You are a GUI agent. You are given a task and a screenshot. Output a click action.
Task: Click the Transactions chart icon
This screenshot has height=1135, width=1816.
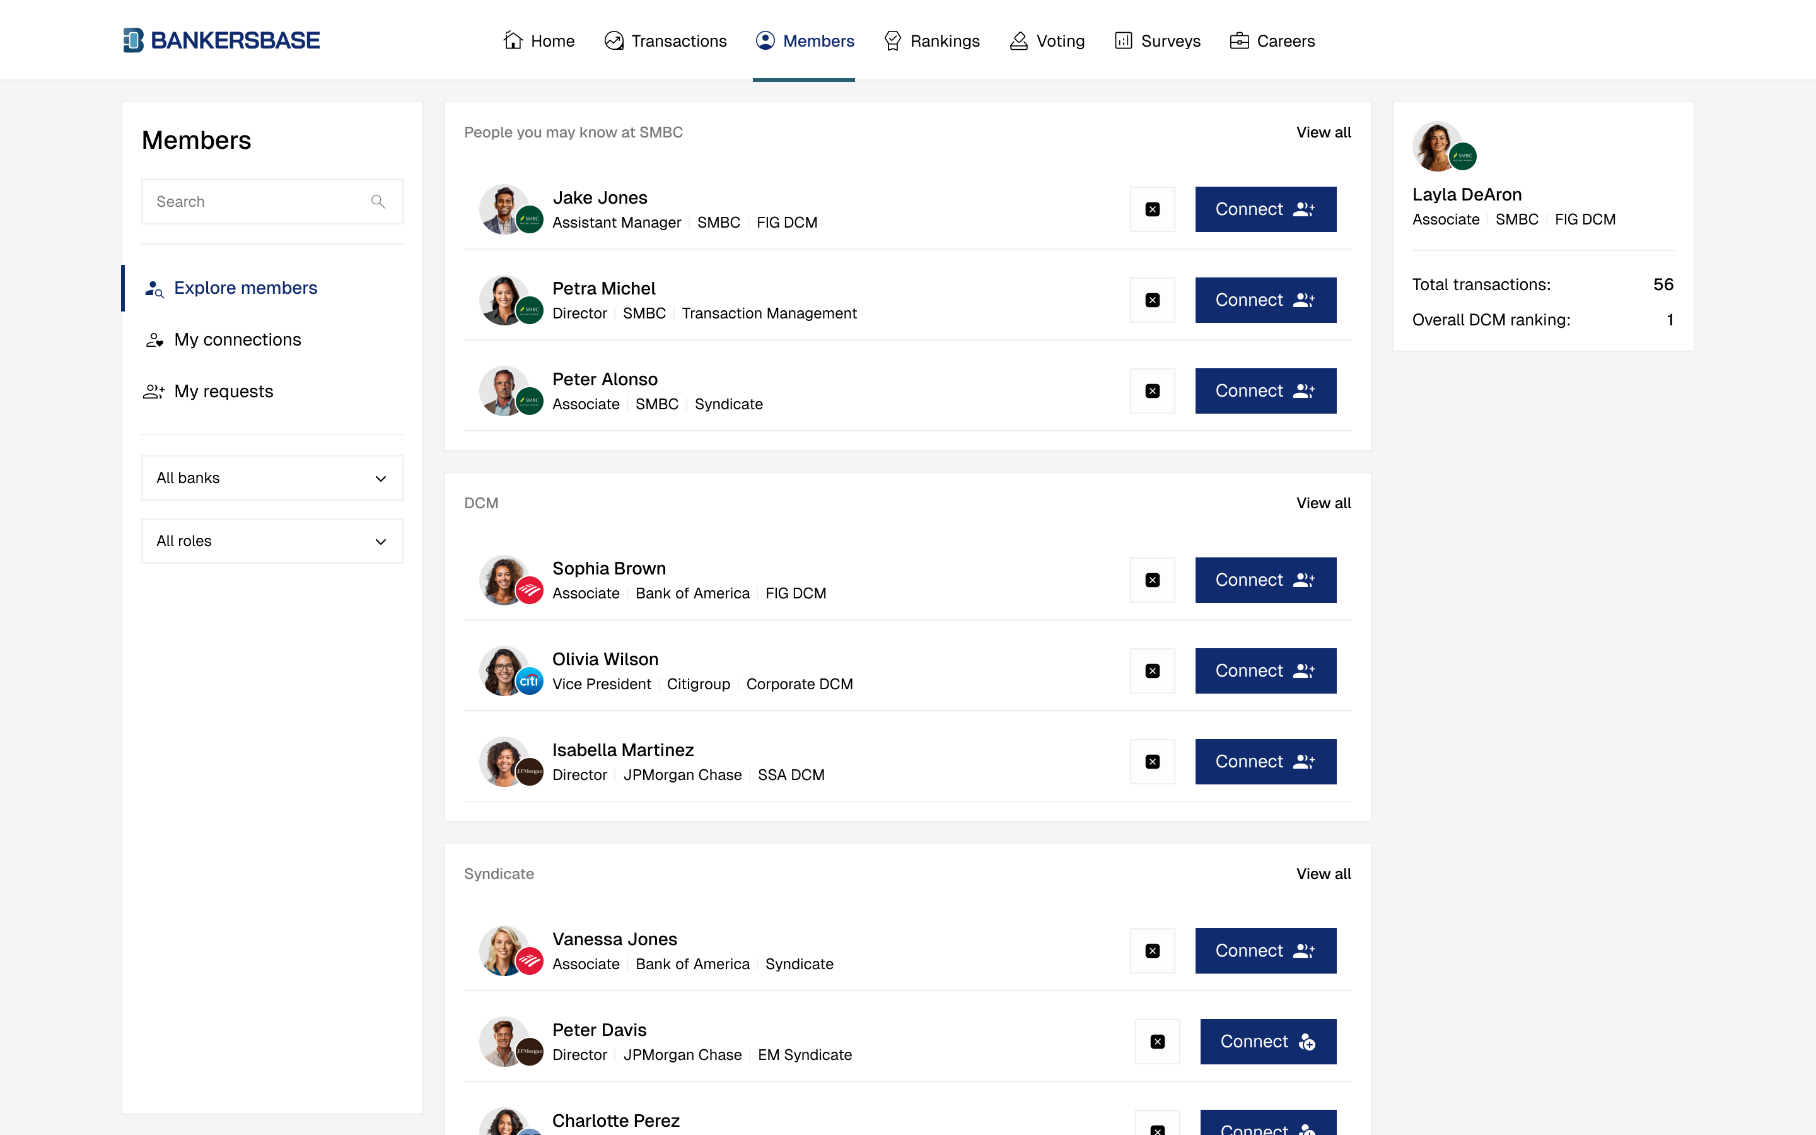point(614,40)
